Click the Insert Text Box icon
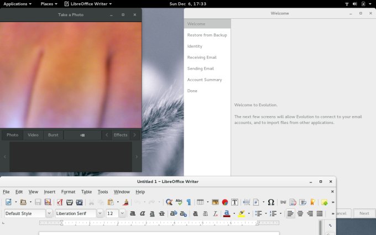Image resolution: width=376 pixels, height=235 pixels. 234,202
